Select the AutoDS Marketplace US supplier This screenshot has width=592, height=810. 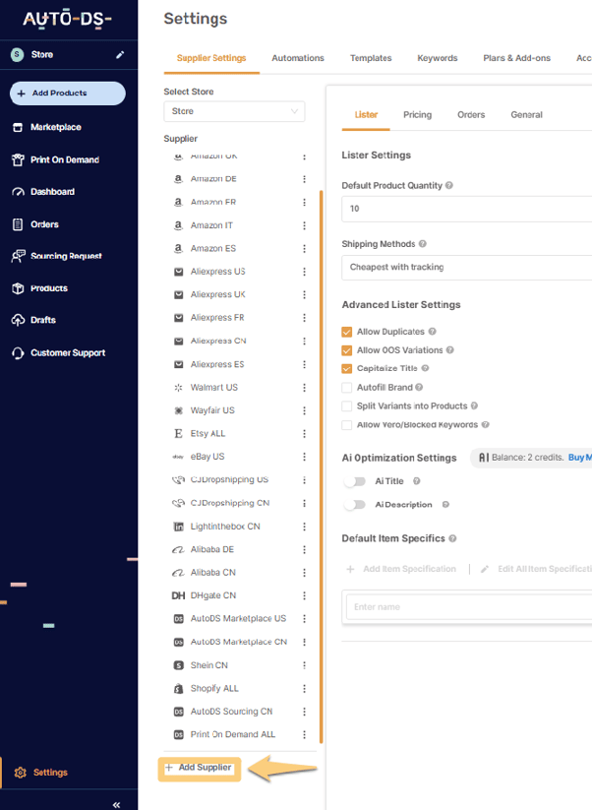(238, 619)
